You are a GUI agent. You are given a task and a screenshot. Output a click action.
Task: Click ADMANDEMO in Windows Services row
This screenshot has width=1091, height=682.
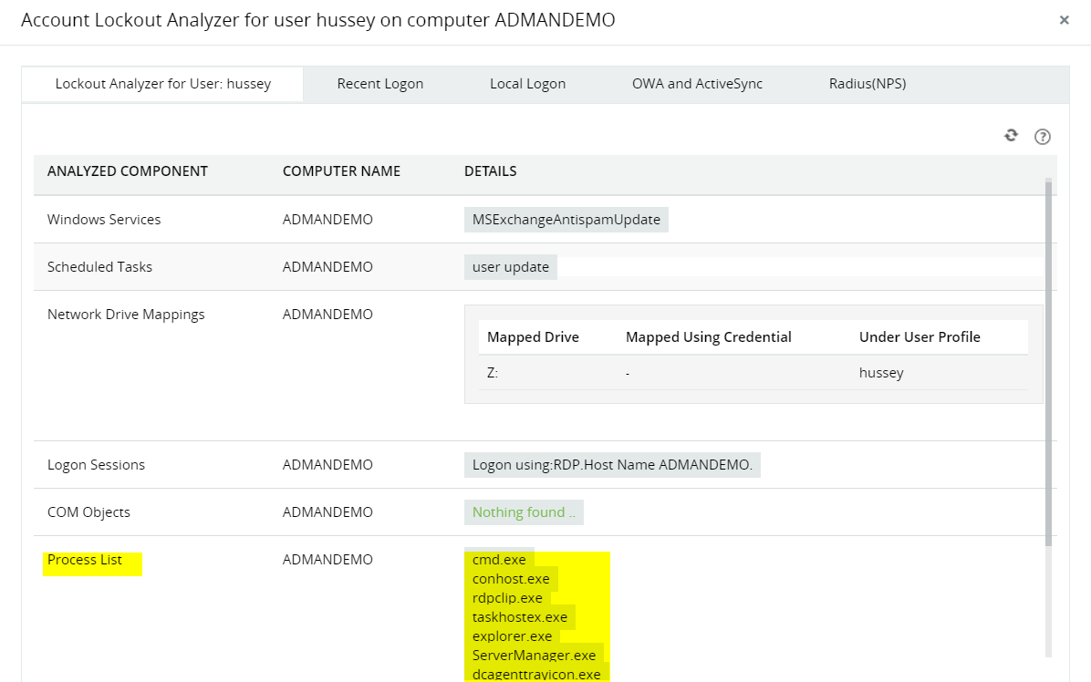(x=327, y=220)
